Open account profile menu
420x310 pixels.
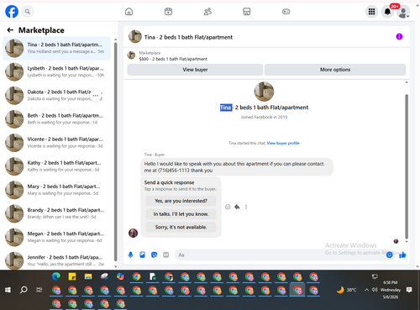coord(403,12)
